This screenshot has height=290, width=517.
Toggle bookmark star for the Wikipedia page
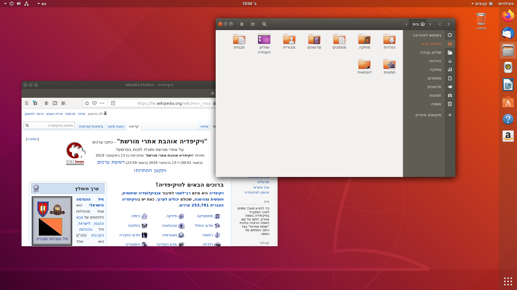[87, 103]
